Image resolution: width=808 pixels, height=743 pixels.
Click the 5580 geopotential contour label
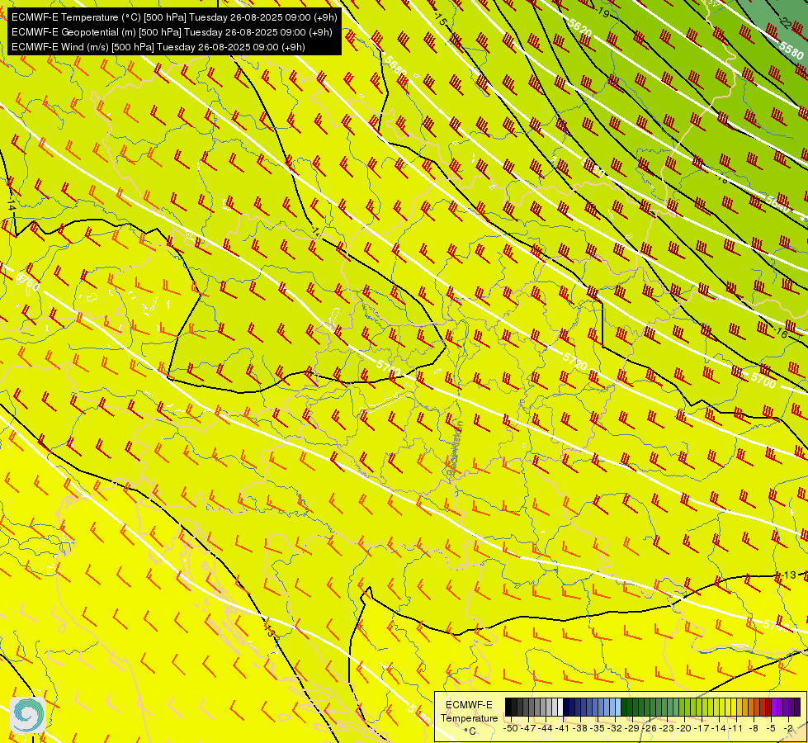pos(791,50)
